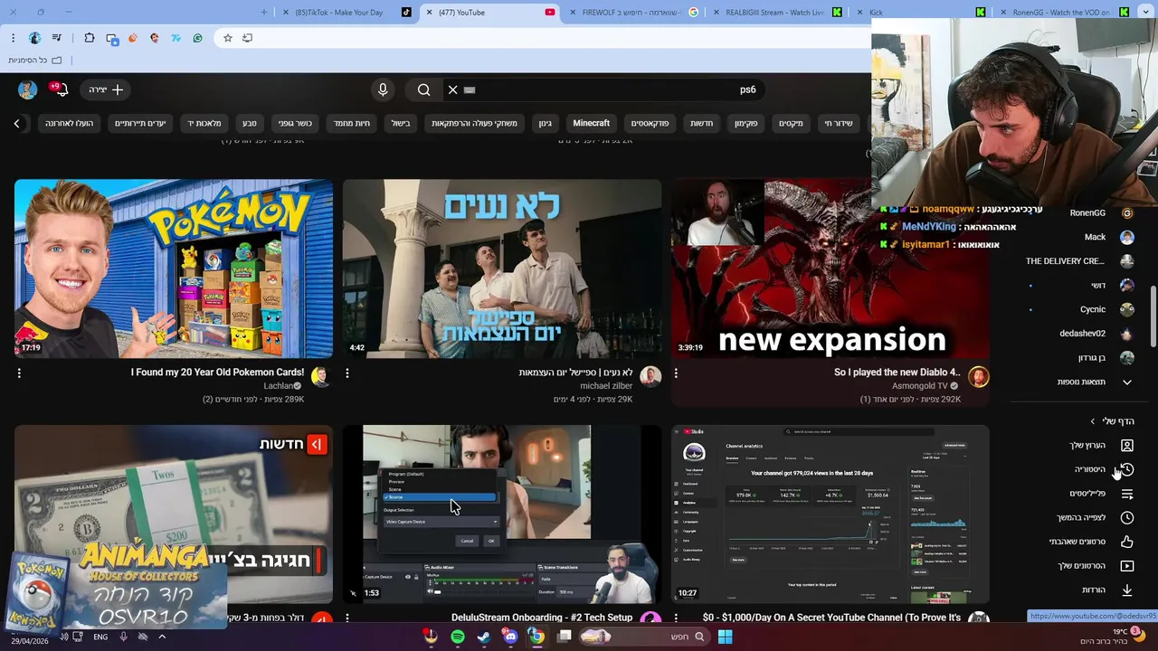Bookmark this page with the star icon

click(227, 38)
